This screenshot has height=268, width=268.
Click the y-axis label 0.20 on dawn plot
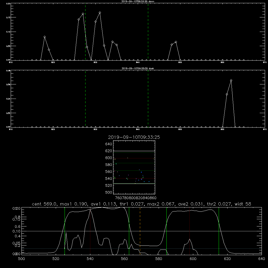tap(8, 3)
